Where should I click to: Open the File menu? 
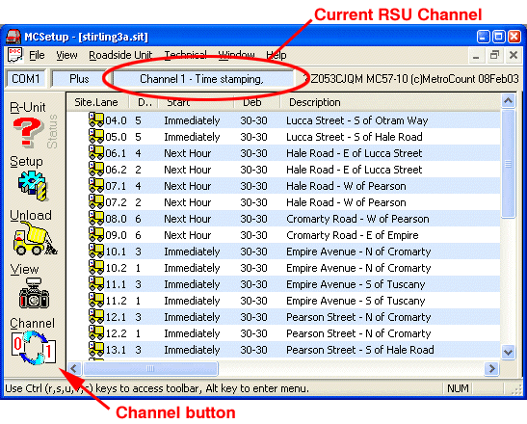pos(37,55)
